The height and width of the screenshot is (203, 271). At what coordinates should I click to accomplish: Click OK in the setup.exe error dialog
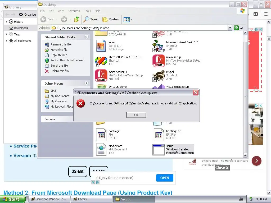pos(136,115)
